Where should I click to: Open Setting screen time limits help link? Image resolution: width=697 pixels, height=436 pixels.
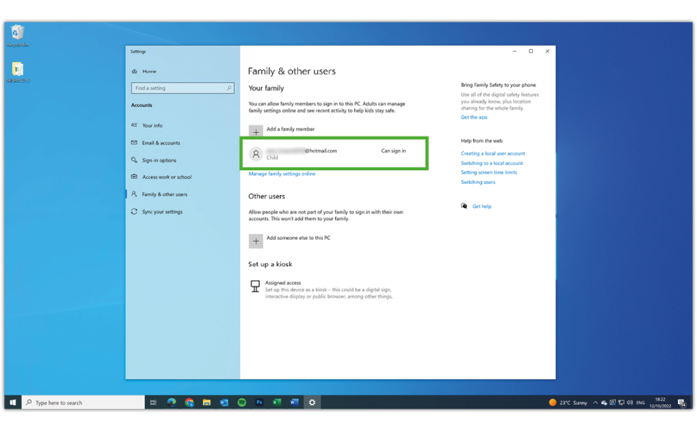(x=489, y=172)
